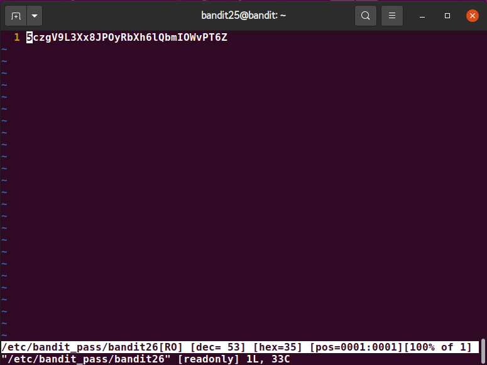487x365 pixels.
Task: Click the [100% of 1] status entry
Action: pos(437,347)
